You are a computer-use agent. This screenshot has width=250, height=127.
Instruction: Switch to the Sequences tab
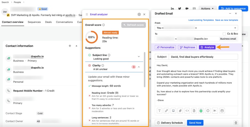point(34,22)
